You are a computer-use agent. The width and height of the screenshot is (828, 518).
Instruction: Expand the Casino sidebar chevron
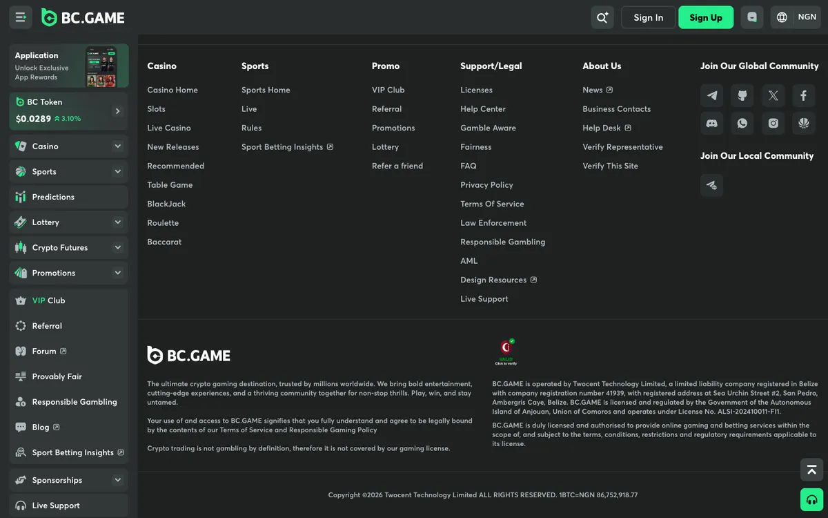(117, 146)
